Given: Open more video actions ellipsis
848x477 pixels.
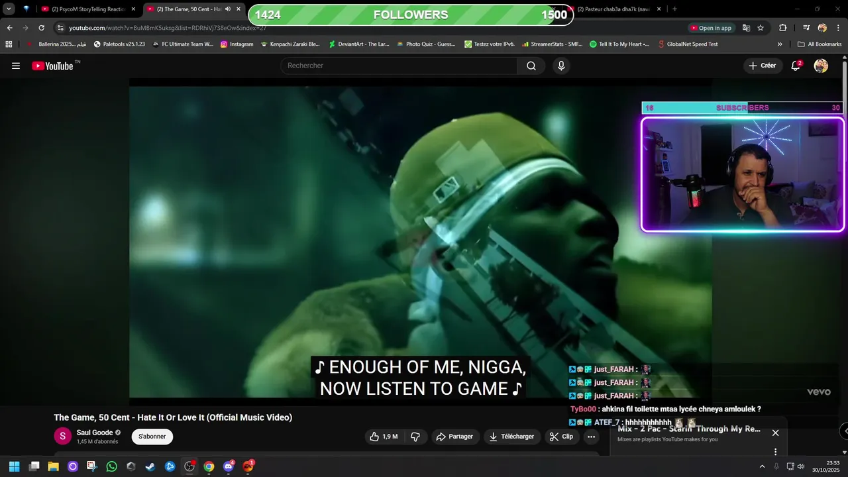Looking at the screenshot, I should [x=591, y=437].
